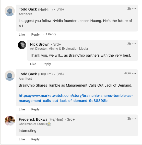Open Nick Brown's profile name link
Screen dimensions: 142x145
pos(40,44)
